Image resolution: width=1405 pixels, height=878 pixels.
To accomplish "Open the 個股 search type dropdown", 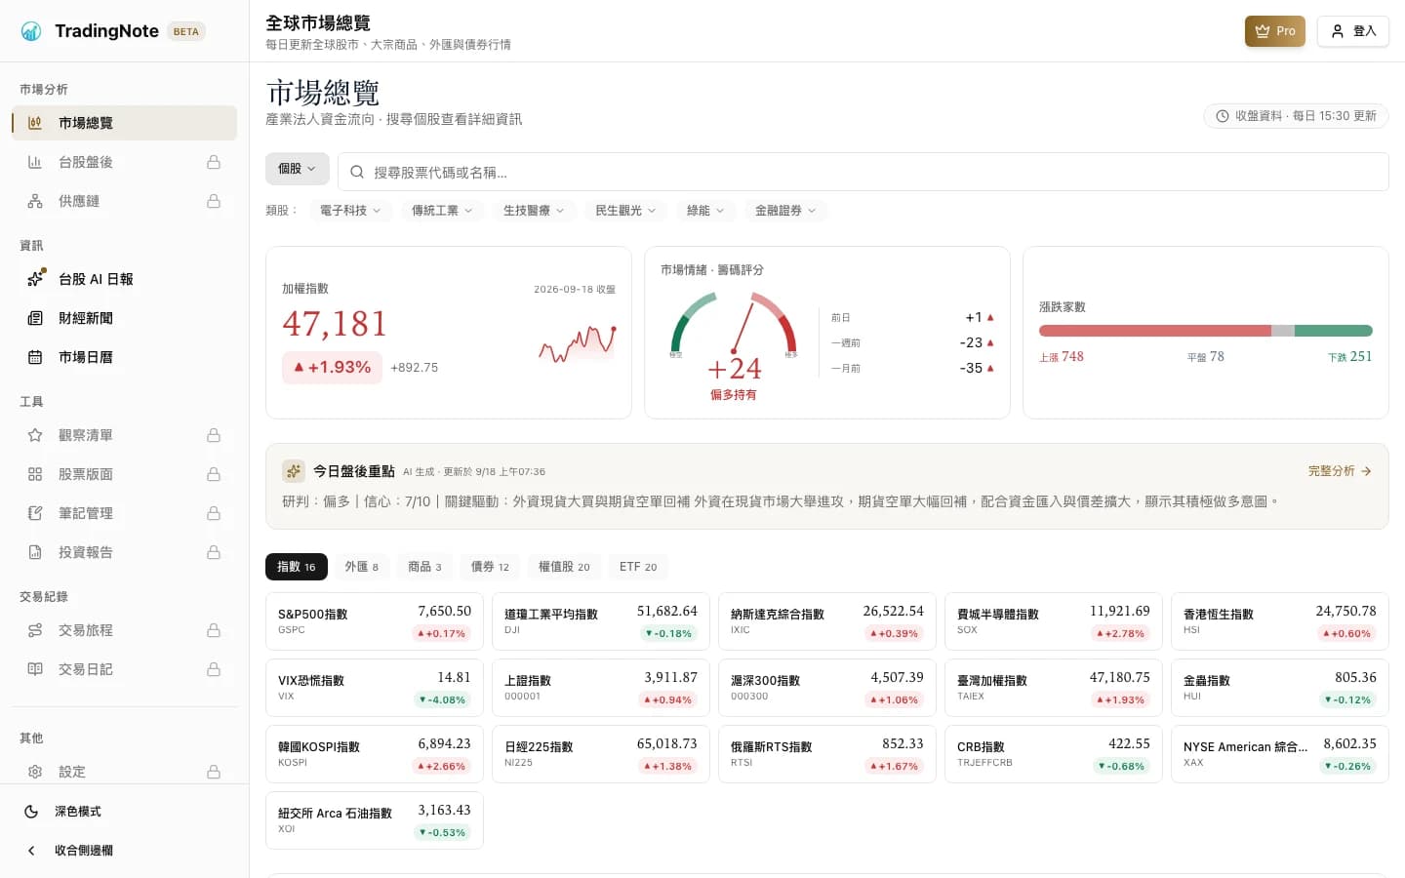I will (x=298, y=169).
